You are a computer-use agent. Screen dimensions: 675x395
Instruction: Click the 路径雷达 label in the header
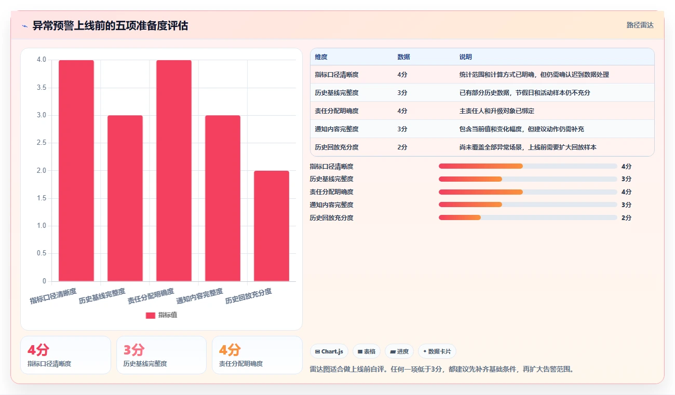pos(640,25)
